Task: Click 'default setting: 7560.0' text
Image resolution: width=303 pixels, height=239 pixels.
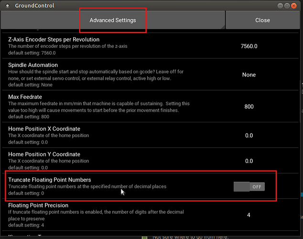Action: pos(32,53)
